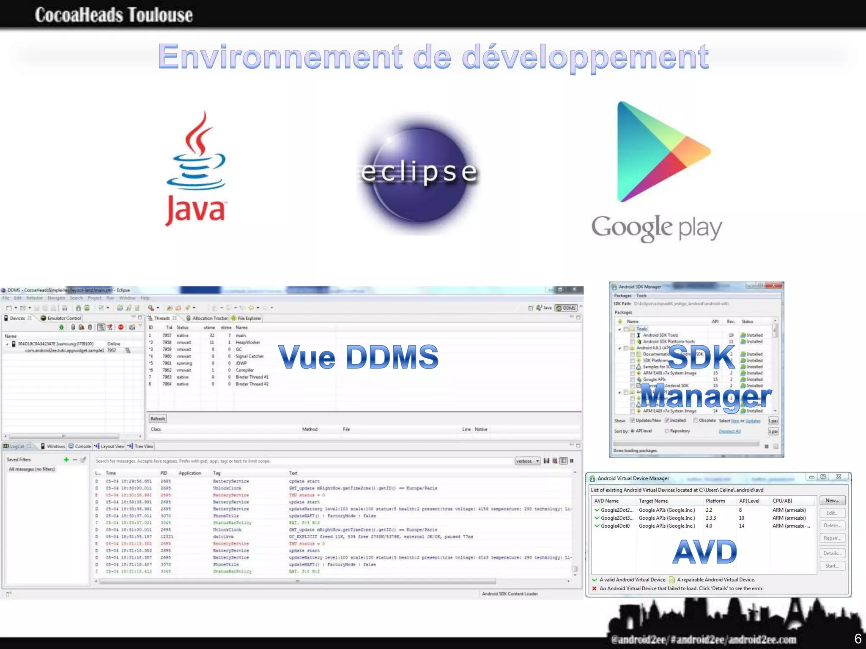The image size is (866, 649).
Task: Pause LogCat output with the pause icon
Action: pos(572,461)
